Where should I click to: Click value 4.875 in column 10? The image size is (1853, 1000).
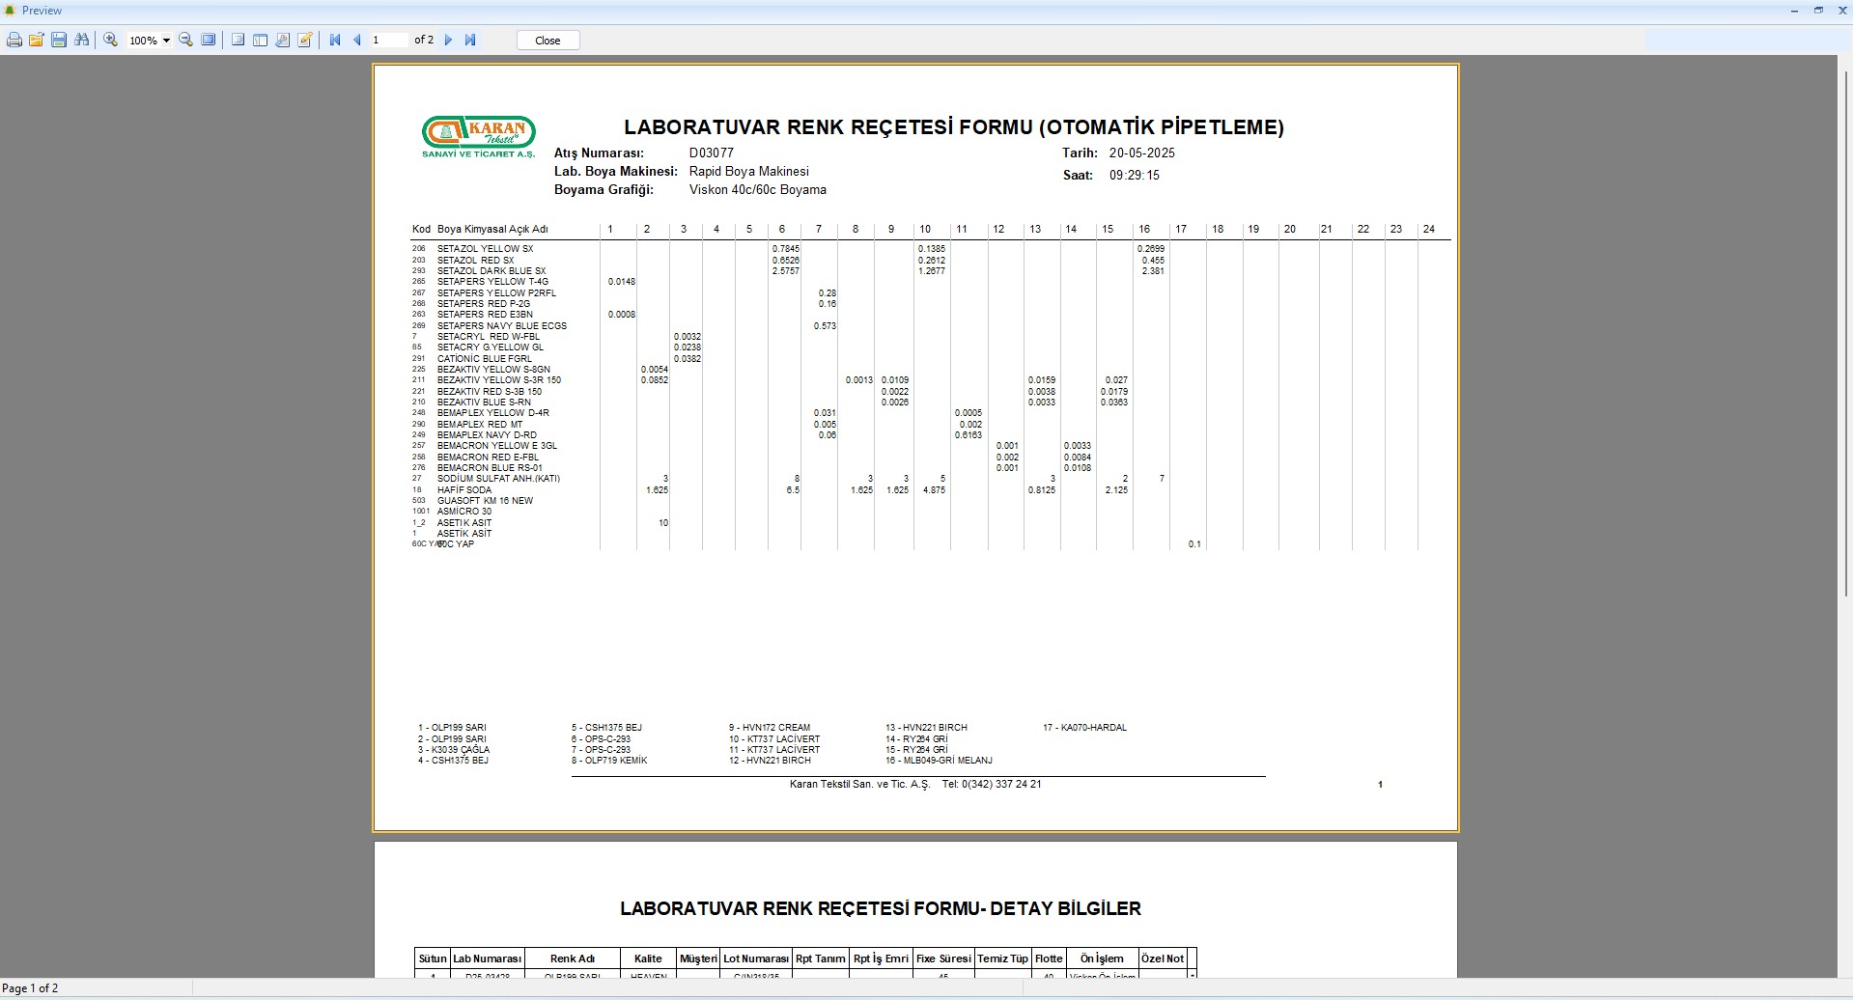tap(935, 490)
